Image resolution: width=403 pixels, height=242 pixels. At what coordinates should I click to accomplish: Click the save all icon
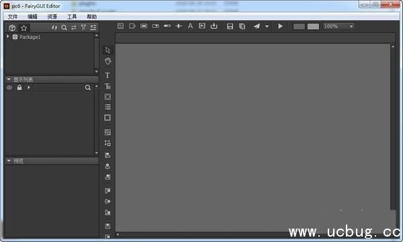click(242, 26)
